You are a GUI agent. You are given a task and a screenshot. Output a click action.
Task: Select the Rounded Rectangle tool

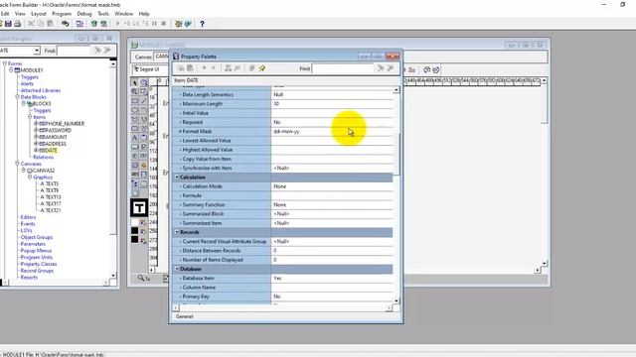(135, 129)
